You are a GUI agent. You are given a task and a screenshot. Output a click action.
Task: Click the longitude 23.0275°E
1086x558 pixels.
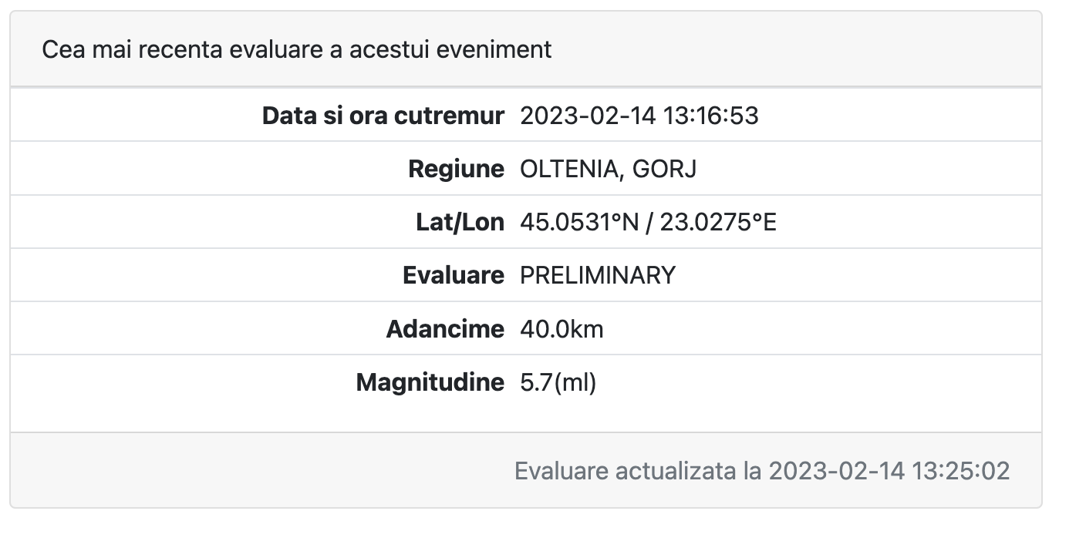tap(719, 223)
